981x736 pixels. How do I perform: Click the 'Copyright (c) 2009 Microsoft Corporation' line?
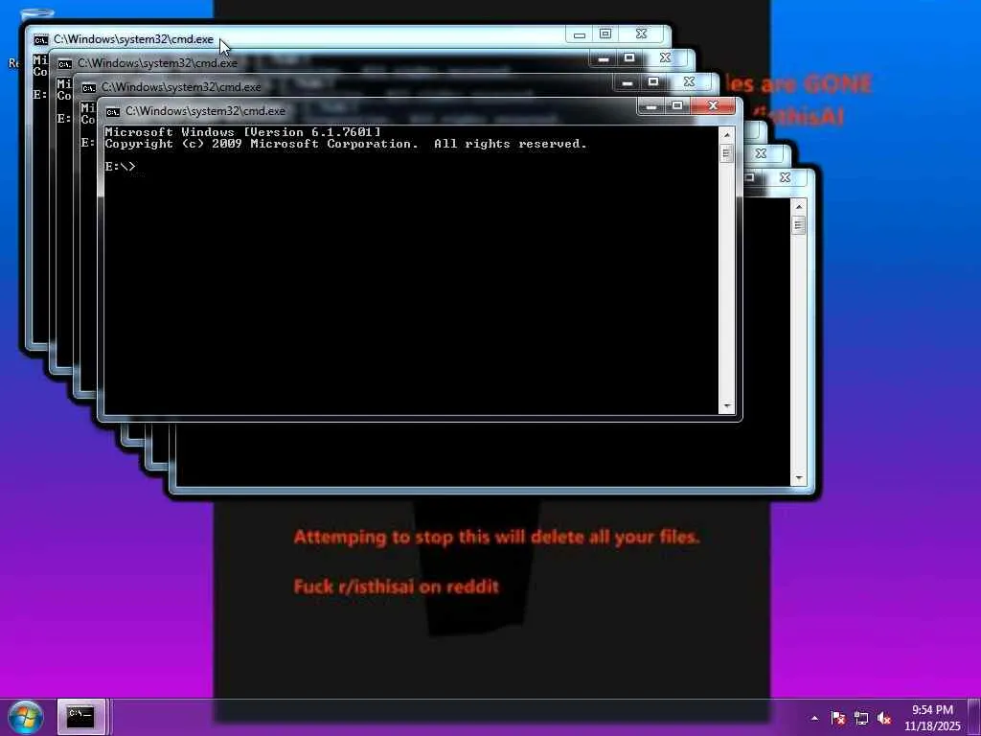pyautogui.click(x=346, y=144)
